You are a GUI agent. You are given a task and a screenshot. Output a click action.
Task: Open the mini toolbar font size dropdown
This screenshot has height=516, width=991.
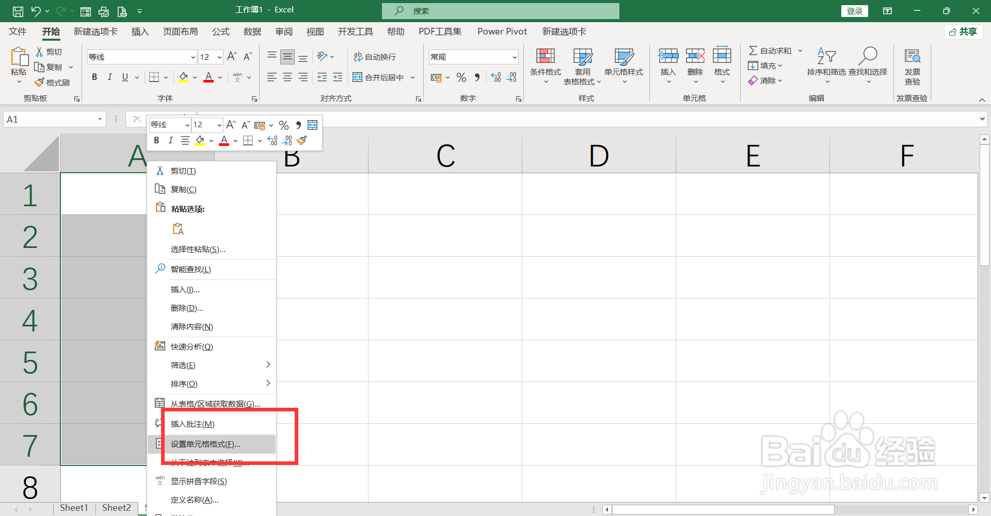coord(219,125)
